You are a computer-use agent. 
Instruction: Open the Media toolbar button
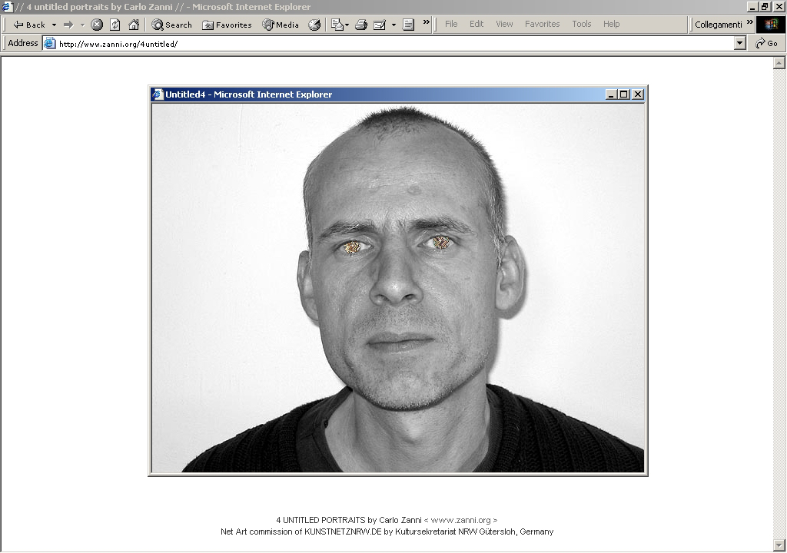pyautogui.click(x=281, y=25)
